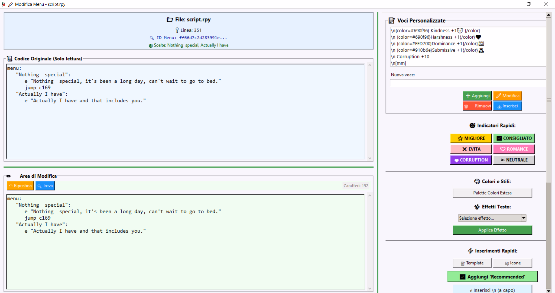
Task: Open search with the Trova button
Action: tap(45, 186)
